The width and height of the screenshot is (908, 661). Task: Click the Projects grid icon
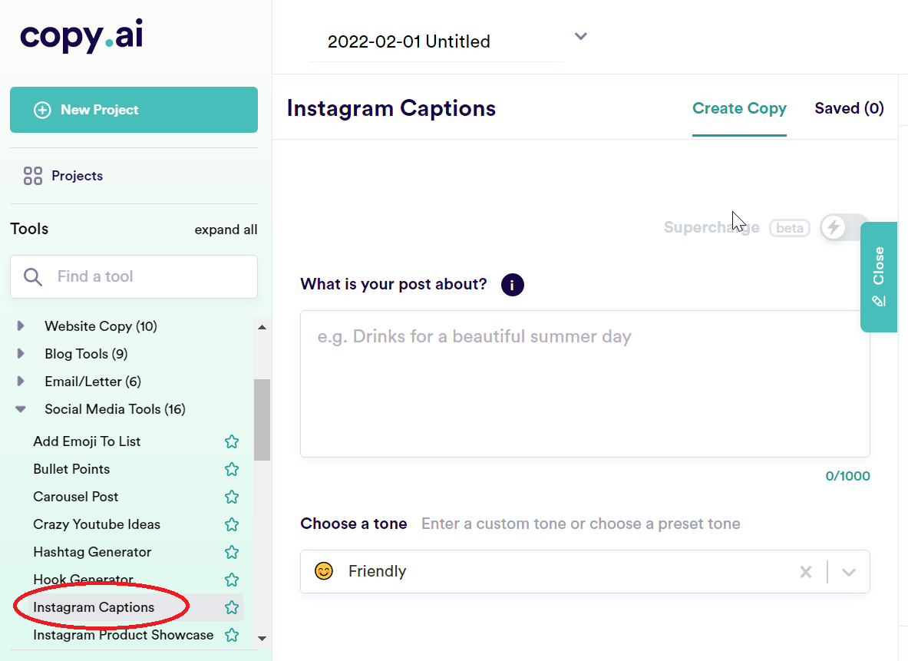[33, 176]
